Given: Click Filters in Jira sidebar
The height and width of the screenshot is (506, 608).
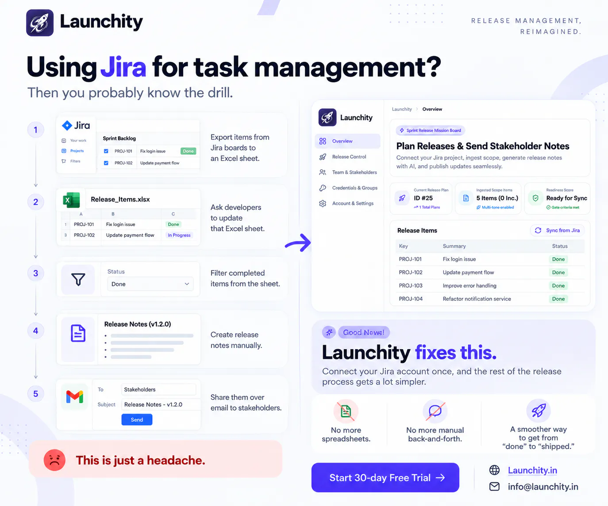Looking at the screenshot, I should click(x=71, y=161).
